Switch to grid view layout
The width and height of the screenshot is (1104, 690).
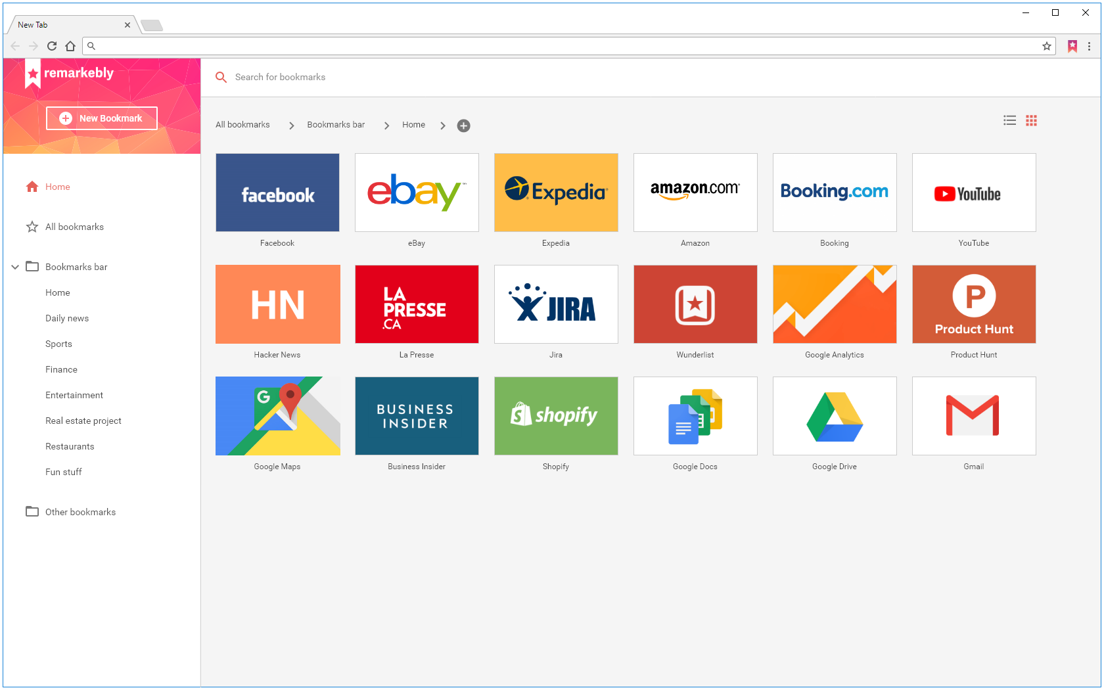point(1031,120)
